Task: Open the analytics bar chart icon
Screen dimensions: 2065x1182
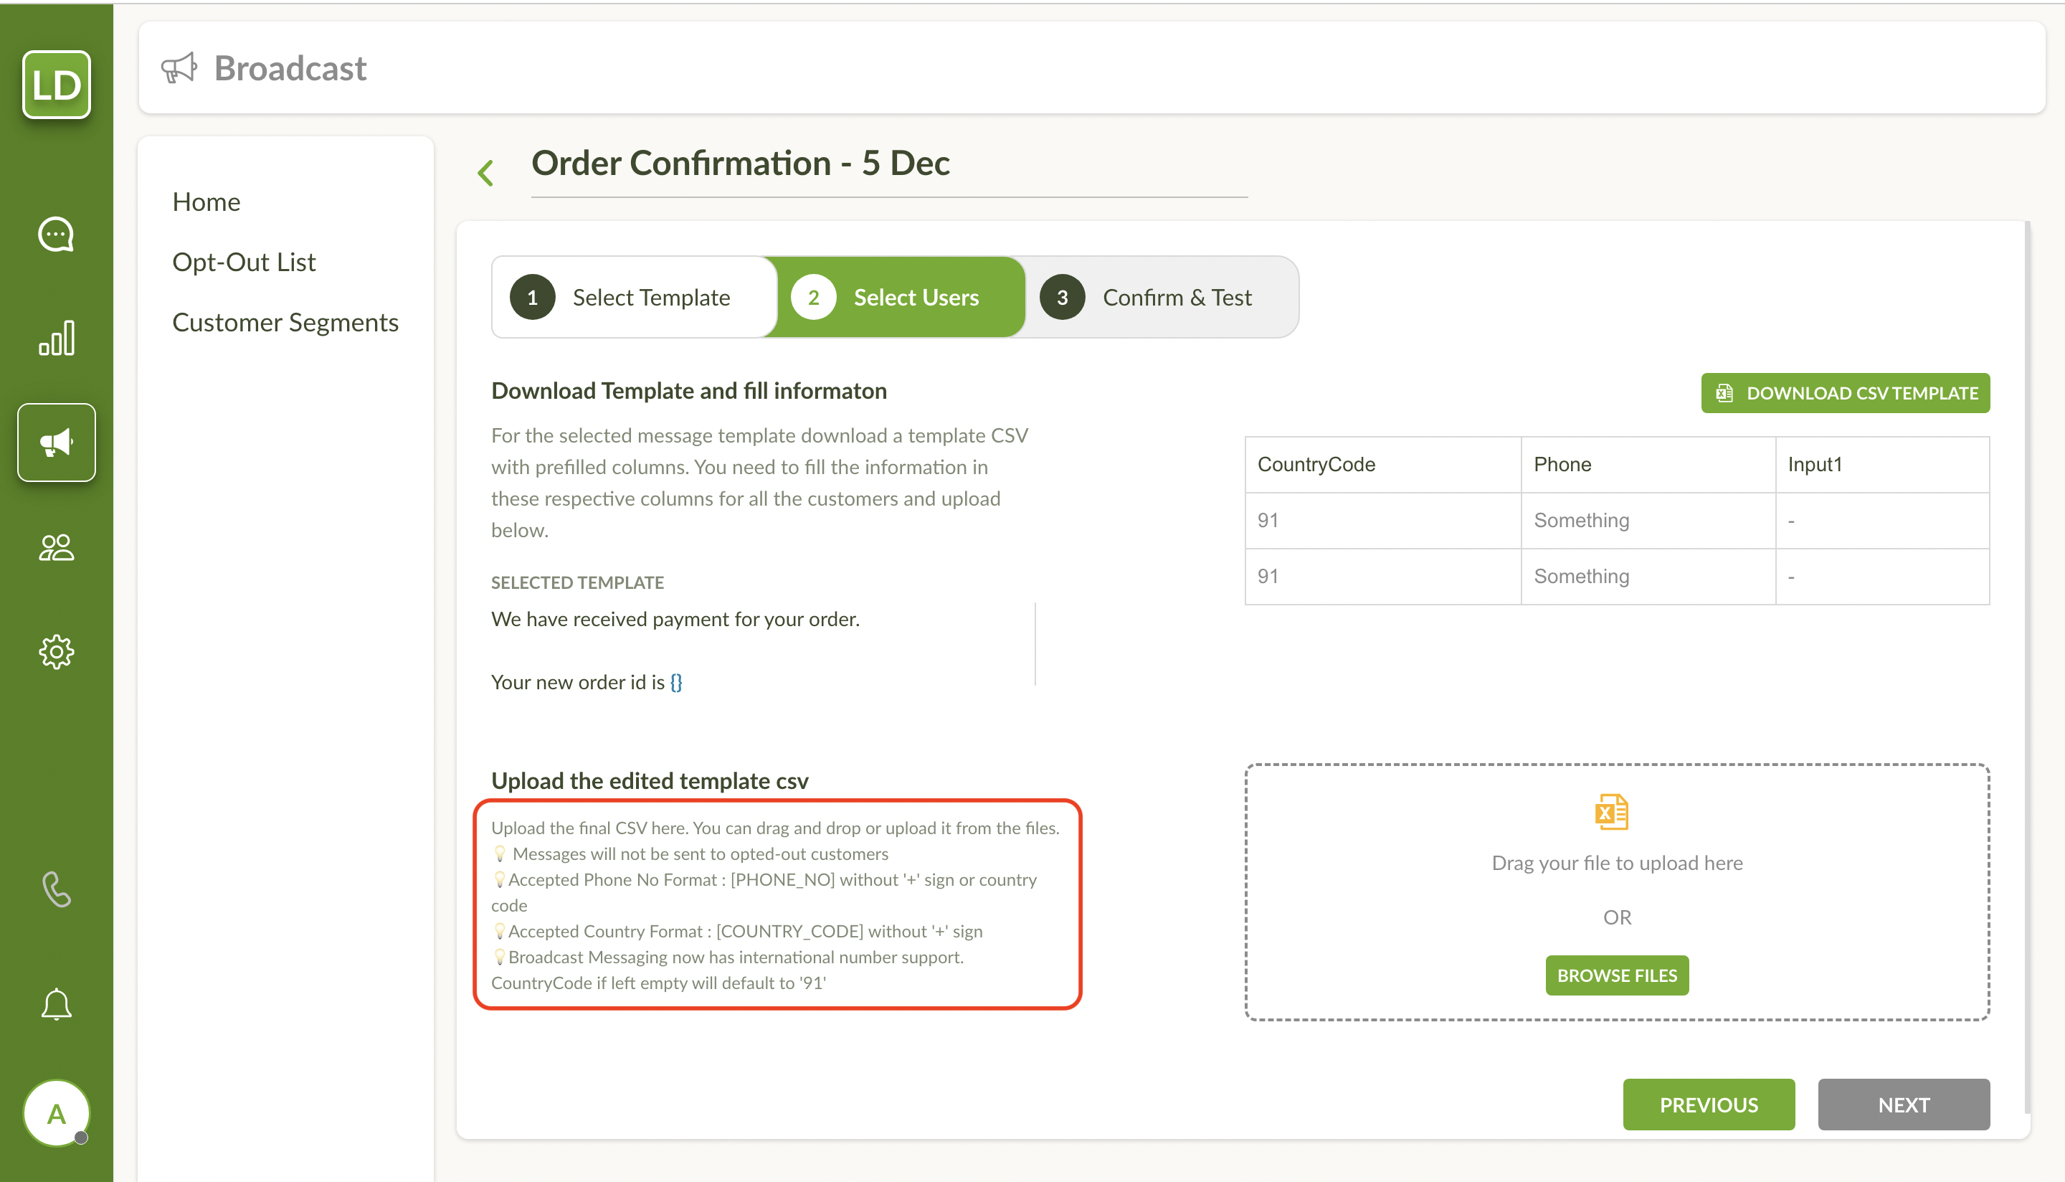Action: [x=56, y=338]
